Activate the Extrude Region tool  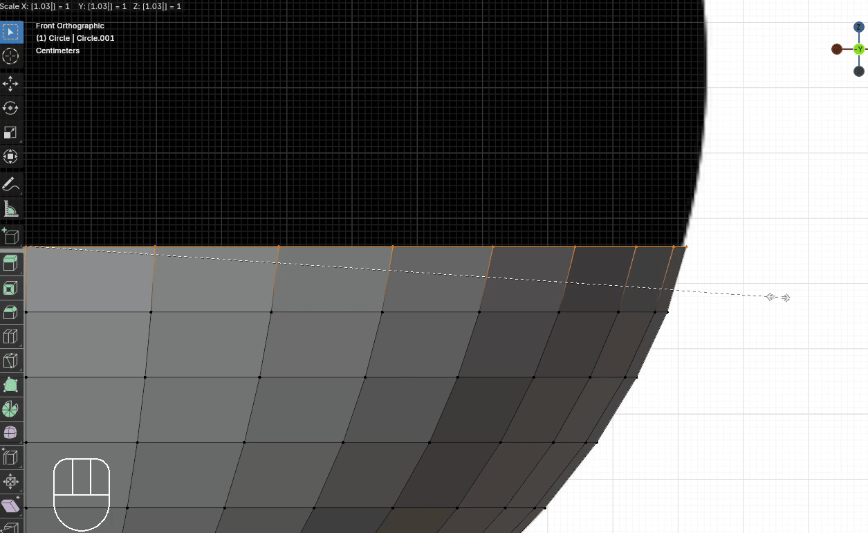(x=10, y=264)
